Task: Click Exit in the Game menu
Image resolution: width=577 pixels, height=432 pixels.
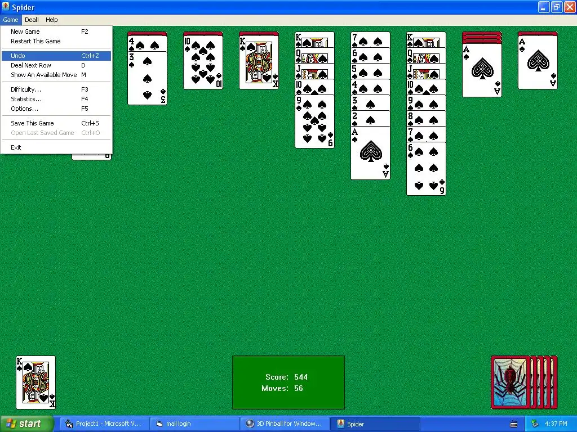Action: point(56,148)
